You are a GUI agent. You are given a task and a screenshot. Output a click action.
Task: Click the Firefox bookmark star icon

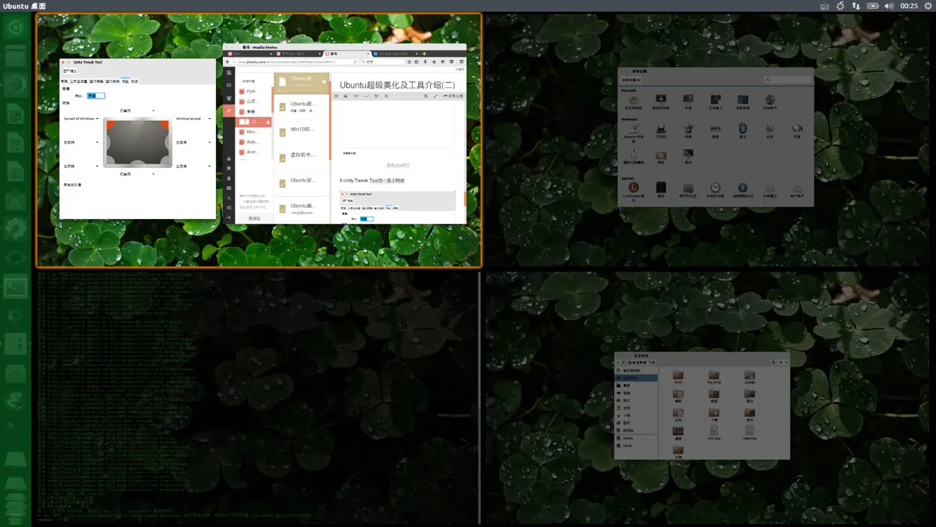pos(409,62)
